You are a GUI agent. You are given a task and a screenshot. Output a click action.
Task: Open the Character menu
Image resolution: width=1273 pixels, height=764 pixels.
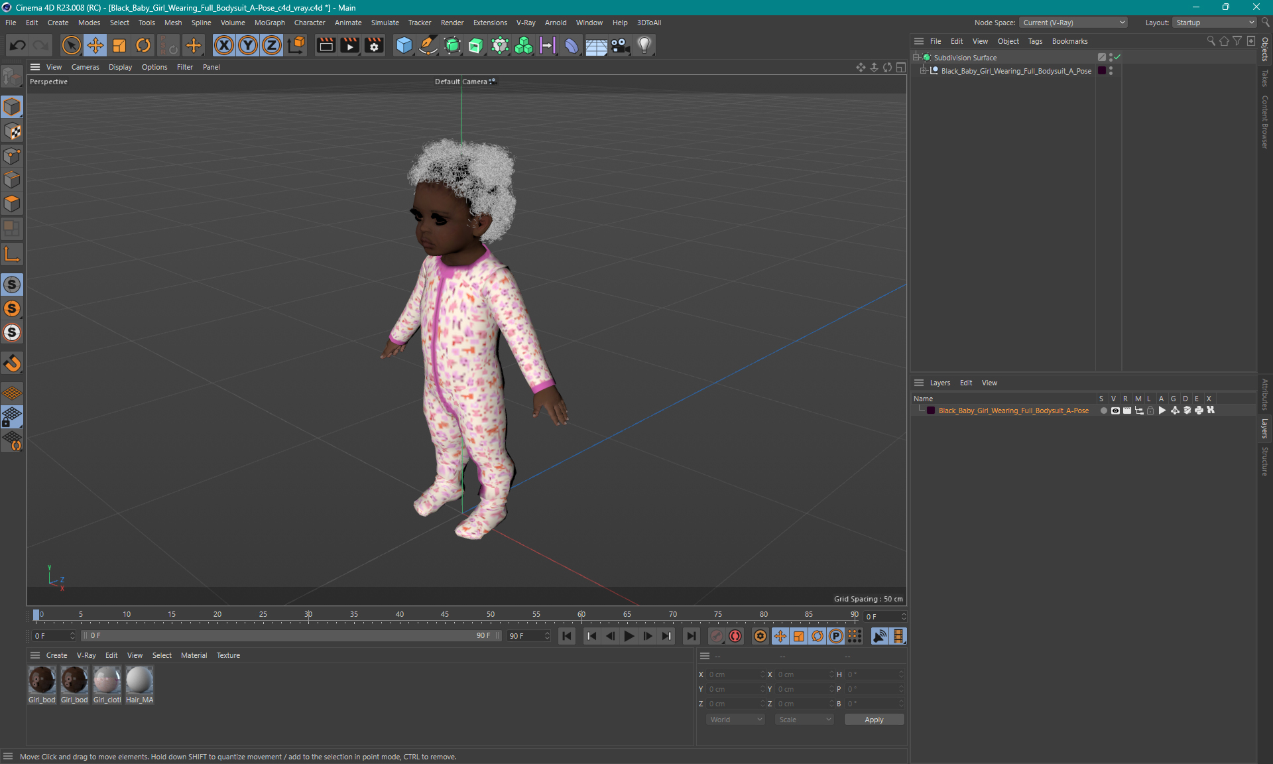[310, 23]
